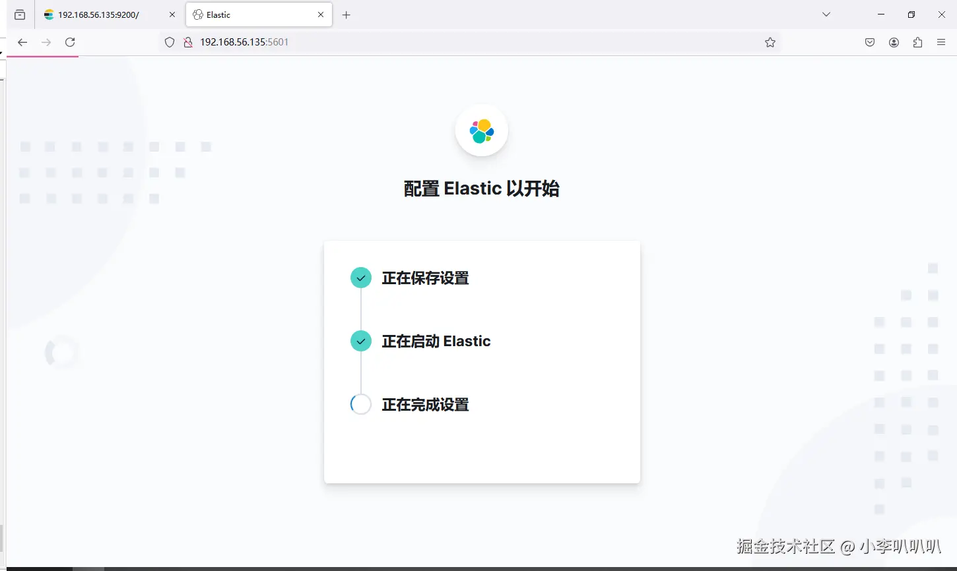Reload the current page

70,42
